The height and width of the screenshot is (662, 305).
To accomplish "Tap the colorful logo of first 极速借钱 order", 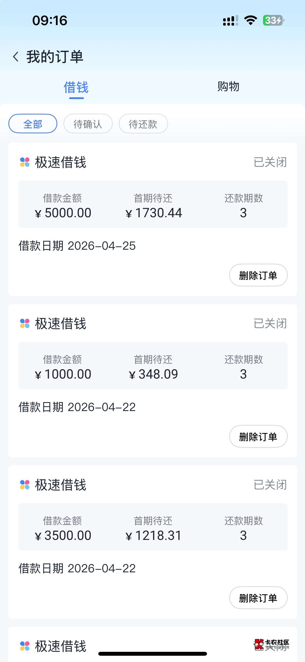I will pos(25,162).
